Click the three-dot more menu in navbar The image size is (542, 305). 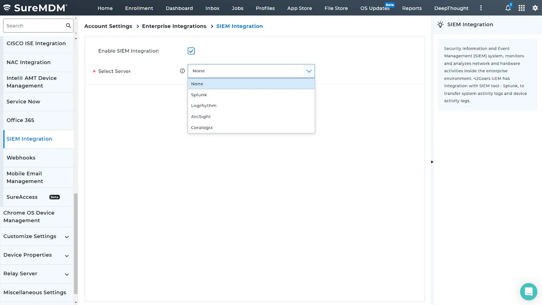pos(481,8)
